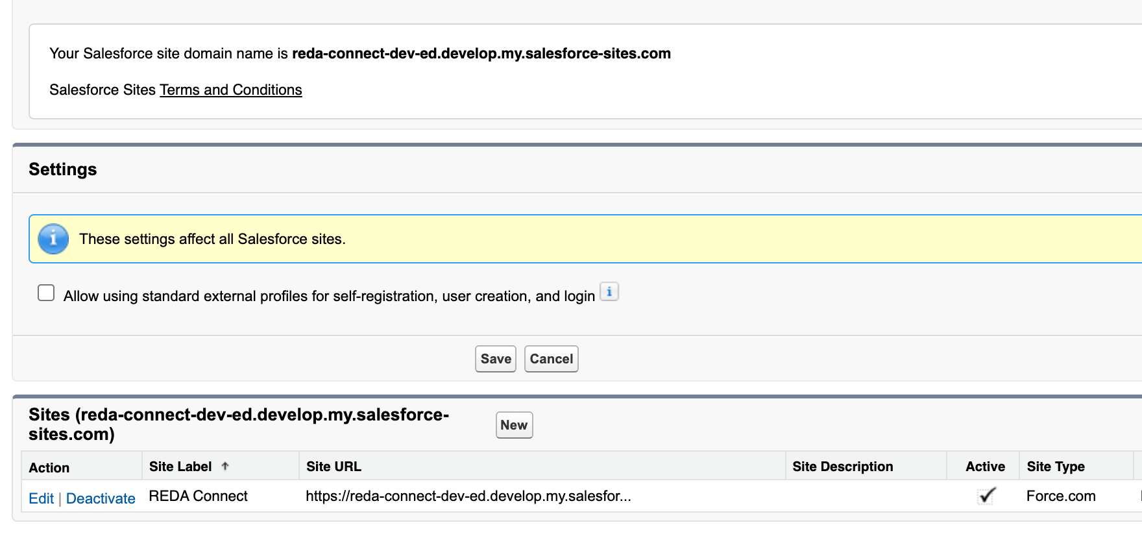
Task: Click the Site Type column header
Action: coord(1056,467)
